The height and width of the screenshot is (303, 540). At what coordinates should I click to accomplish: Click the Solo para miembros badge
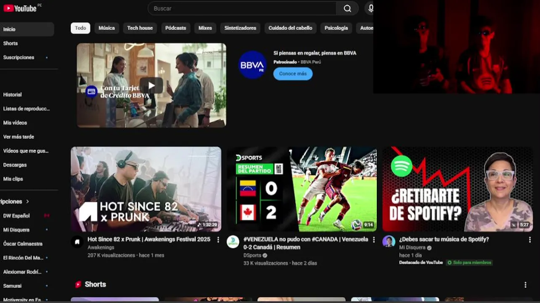[469, 263]
